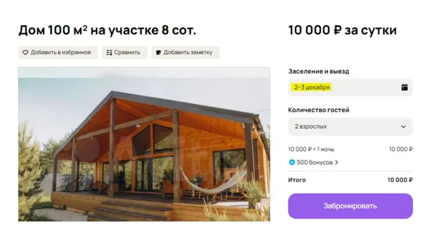Click the 10 000 ₽ за сутки price
Viewport: 435px width, 243px height.
(342, 30)
